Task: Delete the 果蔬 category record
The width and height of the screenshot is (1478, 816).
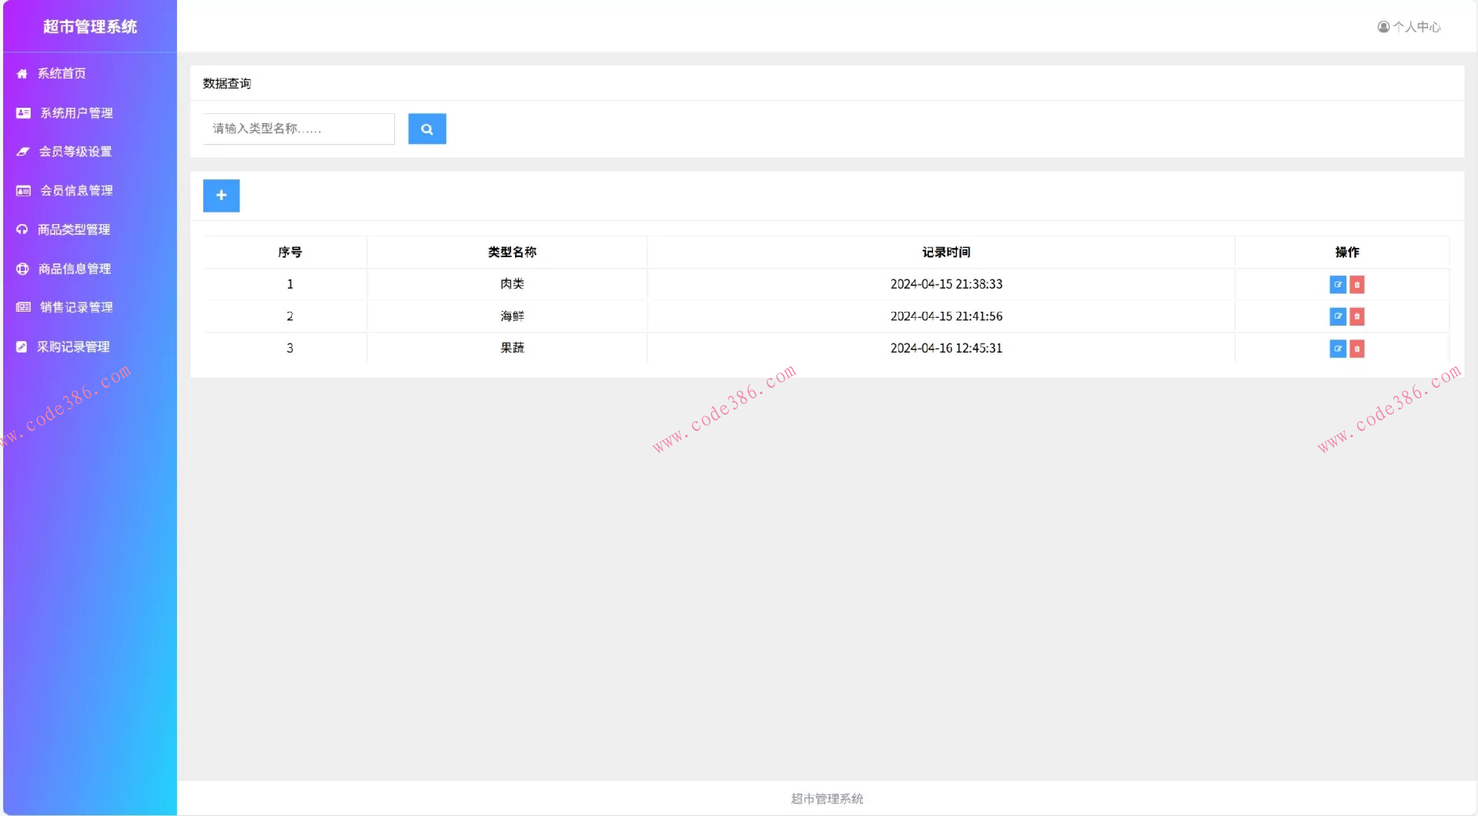Action: click(x=1356, y=349)
